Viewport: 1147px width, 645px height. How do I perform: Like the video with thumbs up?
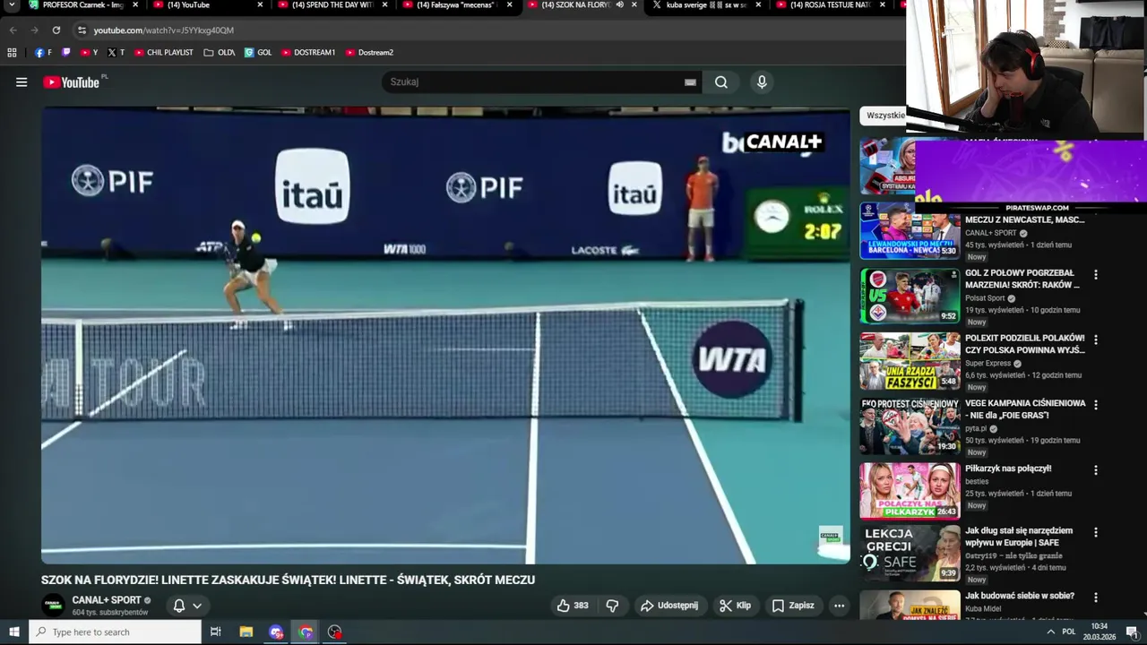click(573, 606)
